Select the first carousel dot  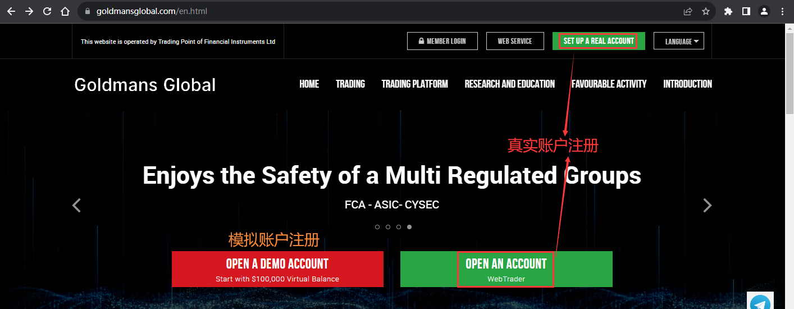[377, 227]
